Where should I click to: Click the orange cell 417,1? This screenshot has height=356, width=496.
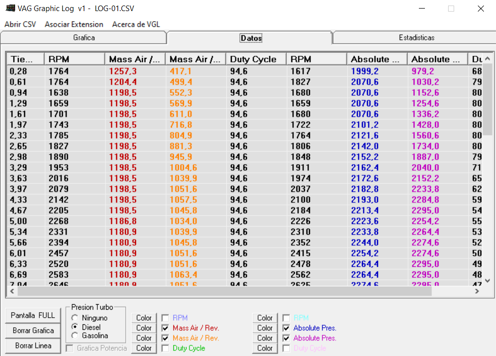click(180, 71)
